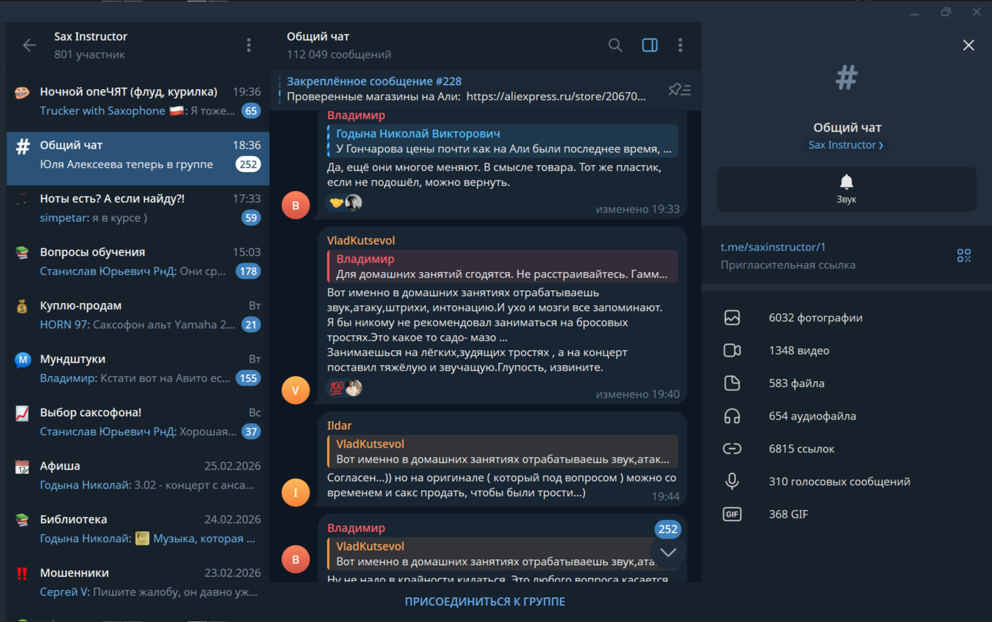Open the pinned messages list icon

tap(679, 90)
